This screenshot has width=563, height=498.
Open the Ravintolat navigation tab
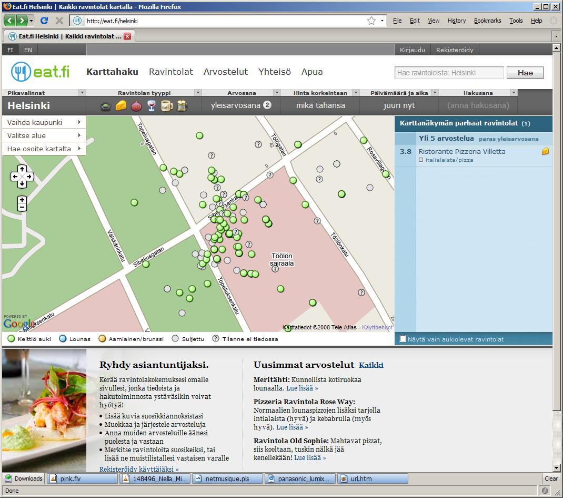(170, 72)
